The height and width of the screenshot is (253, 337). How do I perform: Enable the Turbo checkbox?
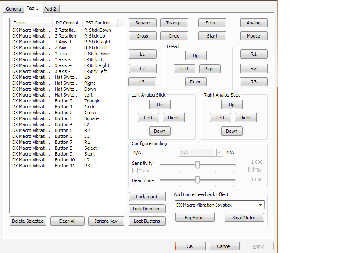pos(135,171)
